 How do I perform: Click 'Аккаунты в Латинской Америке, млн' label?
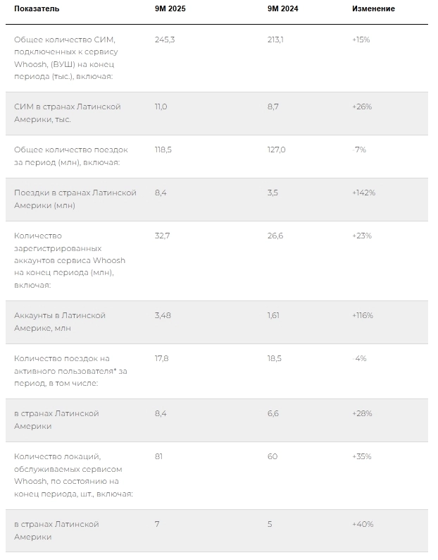60,322
